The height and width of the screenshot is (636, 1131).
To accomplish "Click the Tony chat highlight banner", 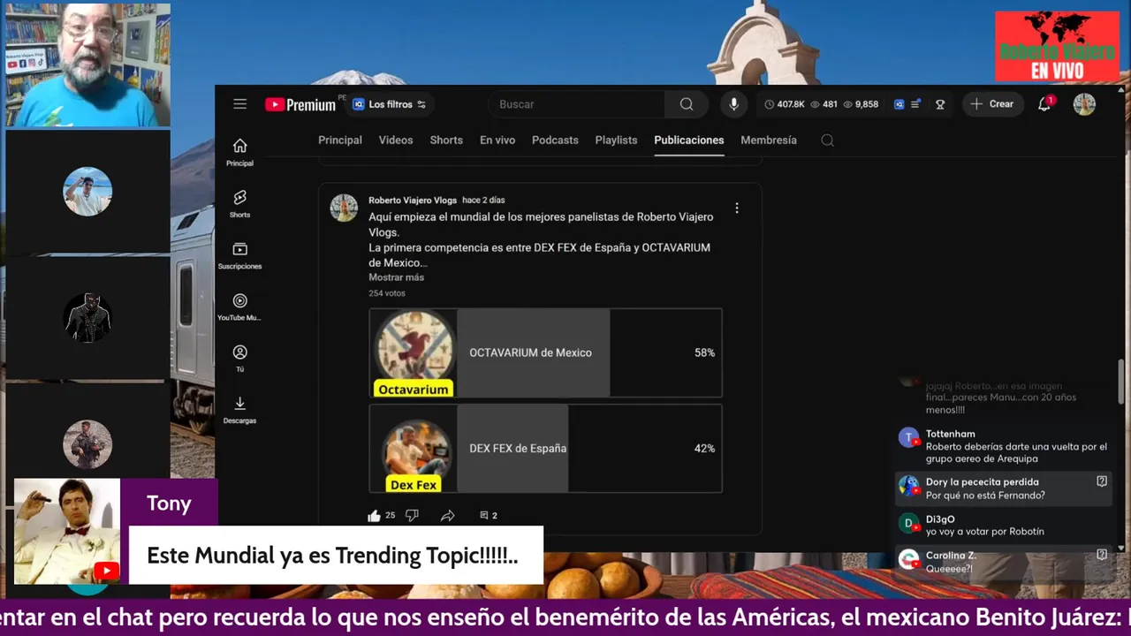I will [x=278, y=532].
